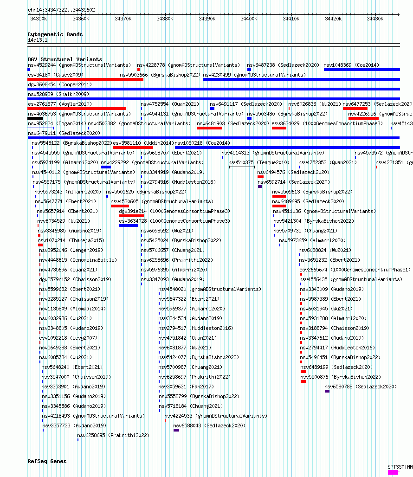Select the purple nsv6580788 variant marker

(x=327, y=391)
